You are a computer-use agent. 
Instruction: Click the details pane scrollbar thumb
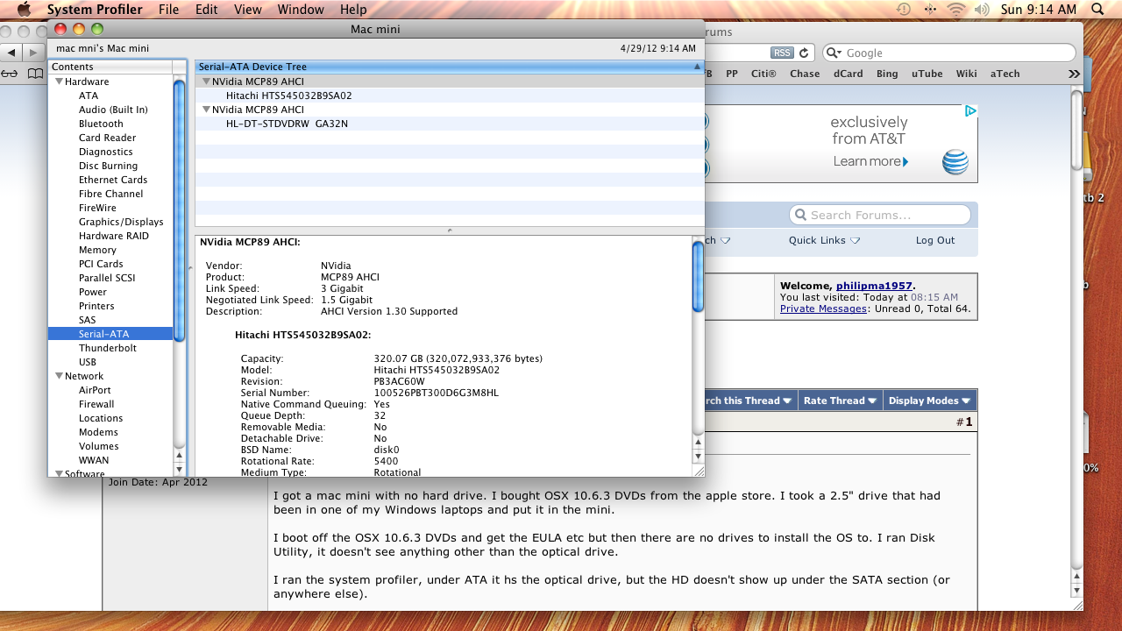pos(699,276)
